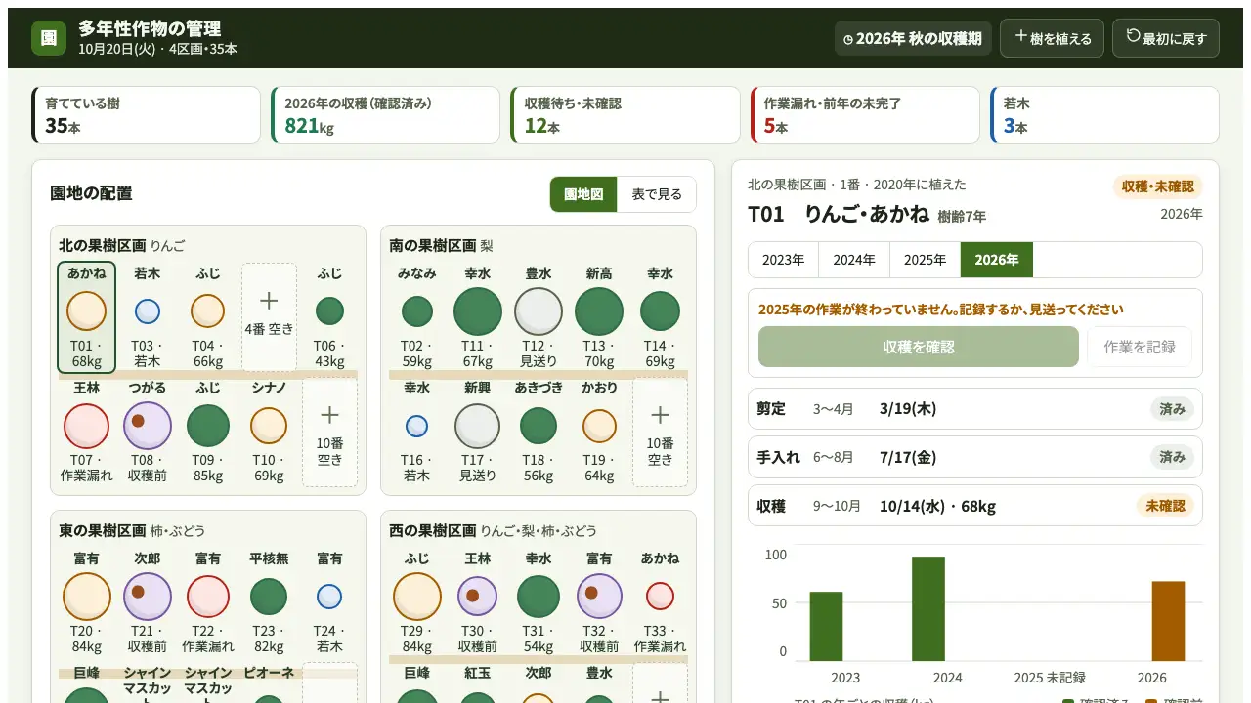This screenshot has height=703, width=1251.
Task: Click the 若木 summary card
Action: 1104,115
